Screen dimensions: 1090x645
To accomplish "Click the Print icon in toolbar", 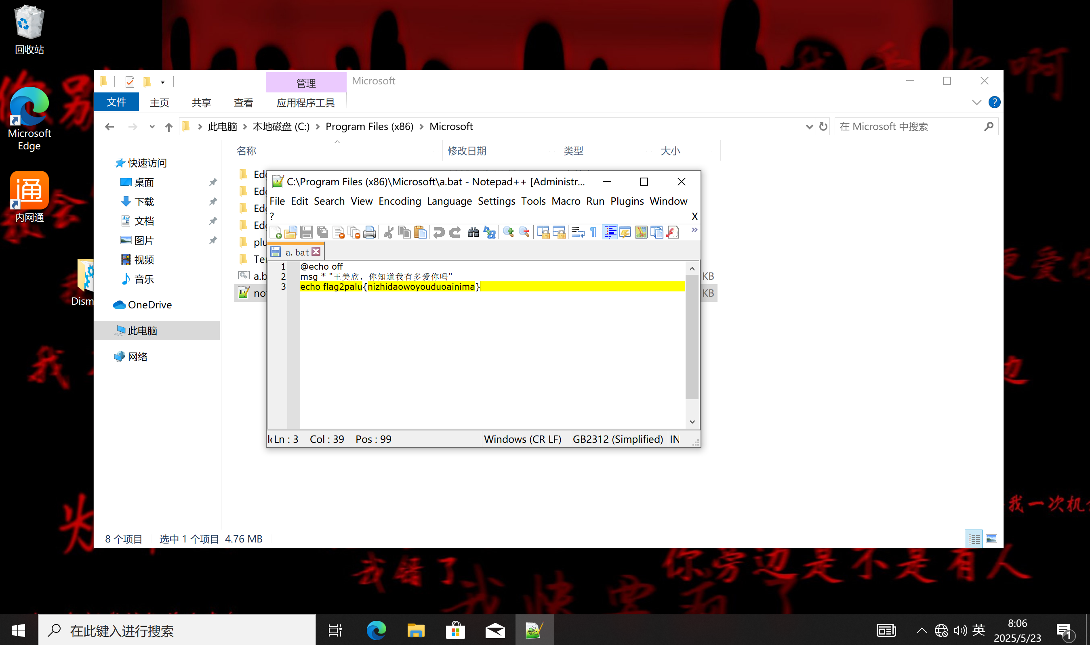I will coord(369,232).
